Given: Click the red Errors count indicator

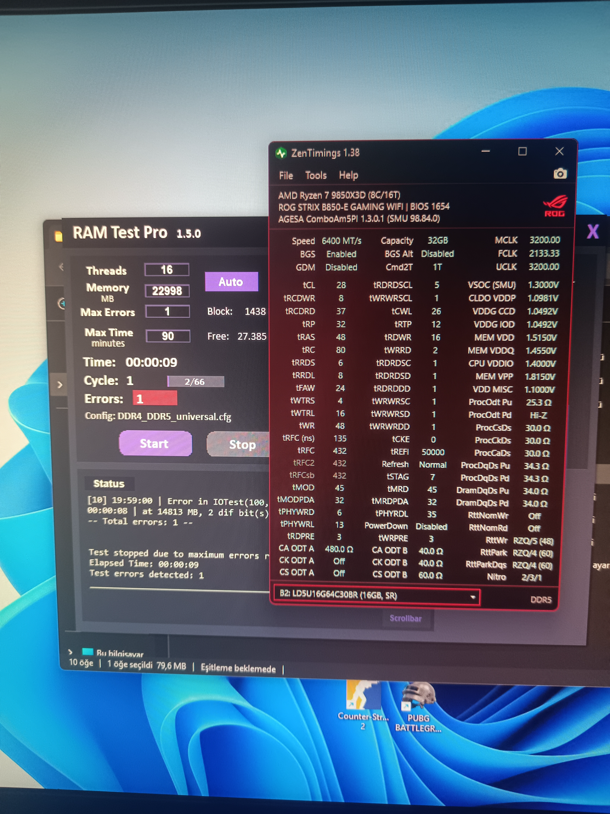Looking at the screenshot, I should pos(155,399).
